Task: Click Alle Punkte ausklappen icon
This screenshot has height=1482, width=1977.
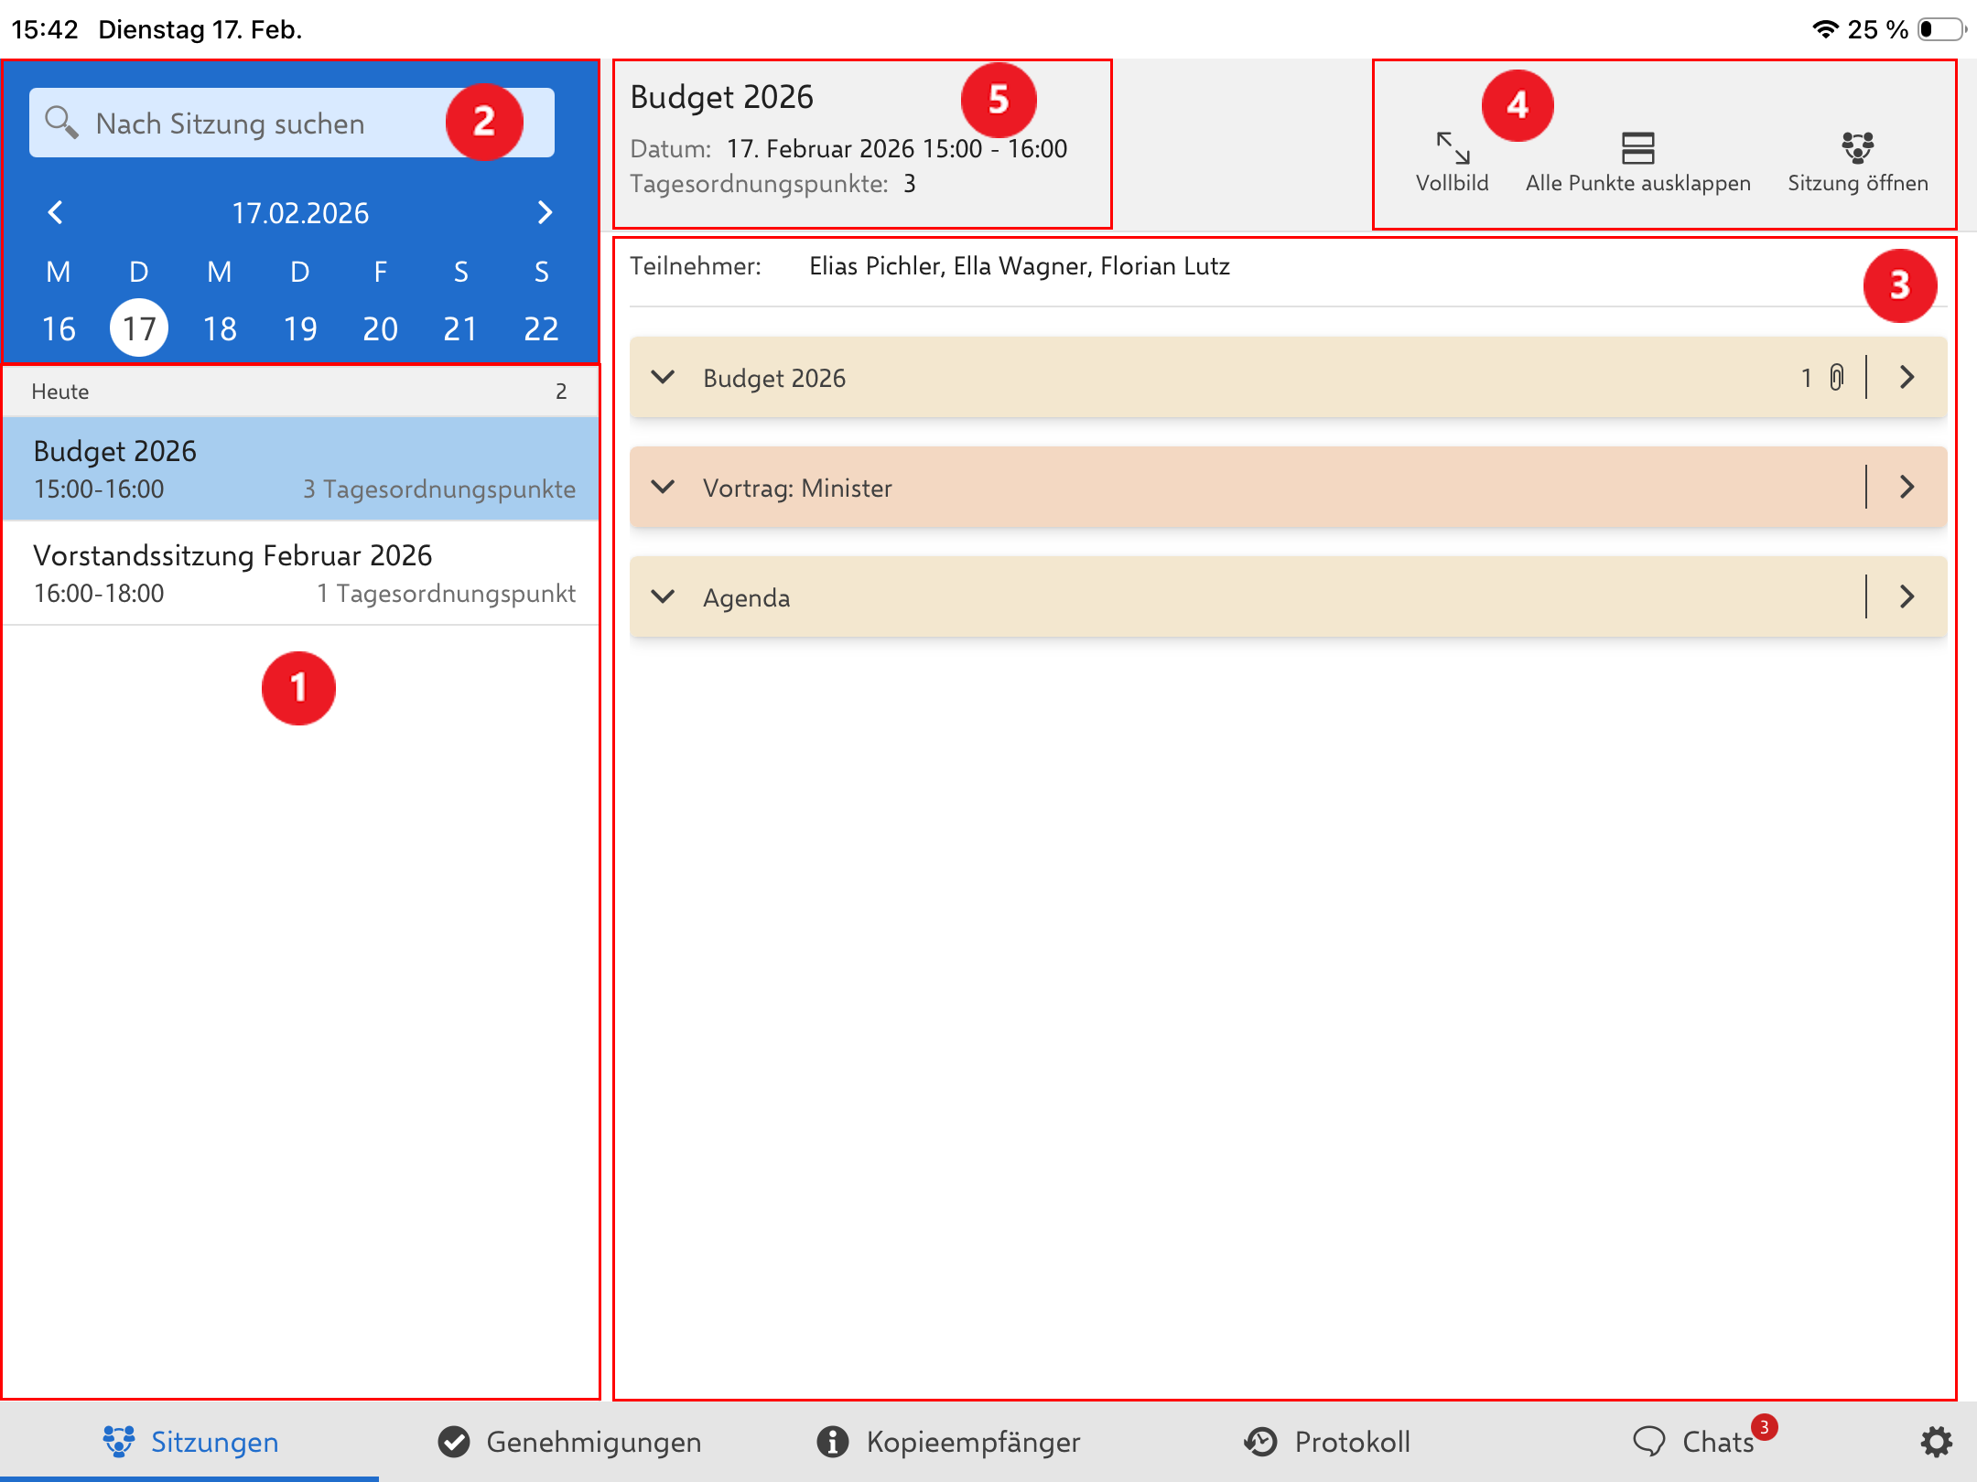Action: click(x=1637, y=148)
